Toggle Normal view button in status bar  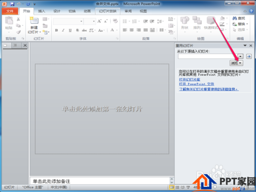172,187
